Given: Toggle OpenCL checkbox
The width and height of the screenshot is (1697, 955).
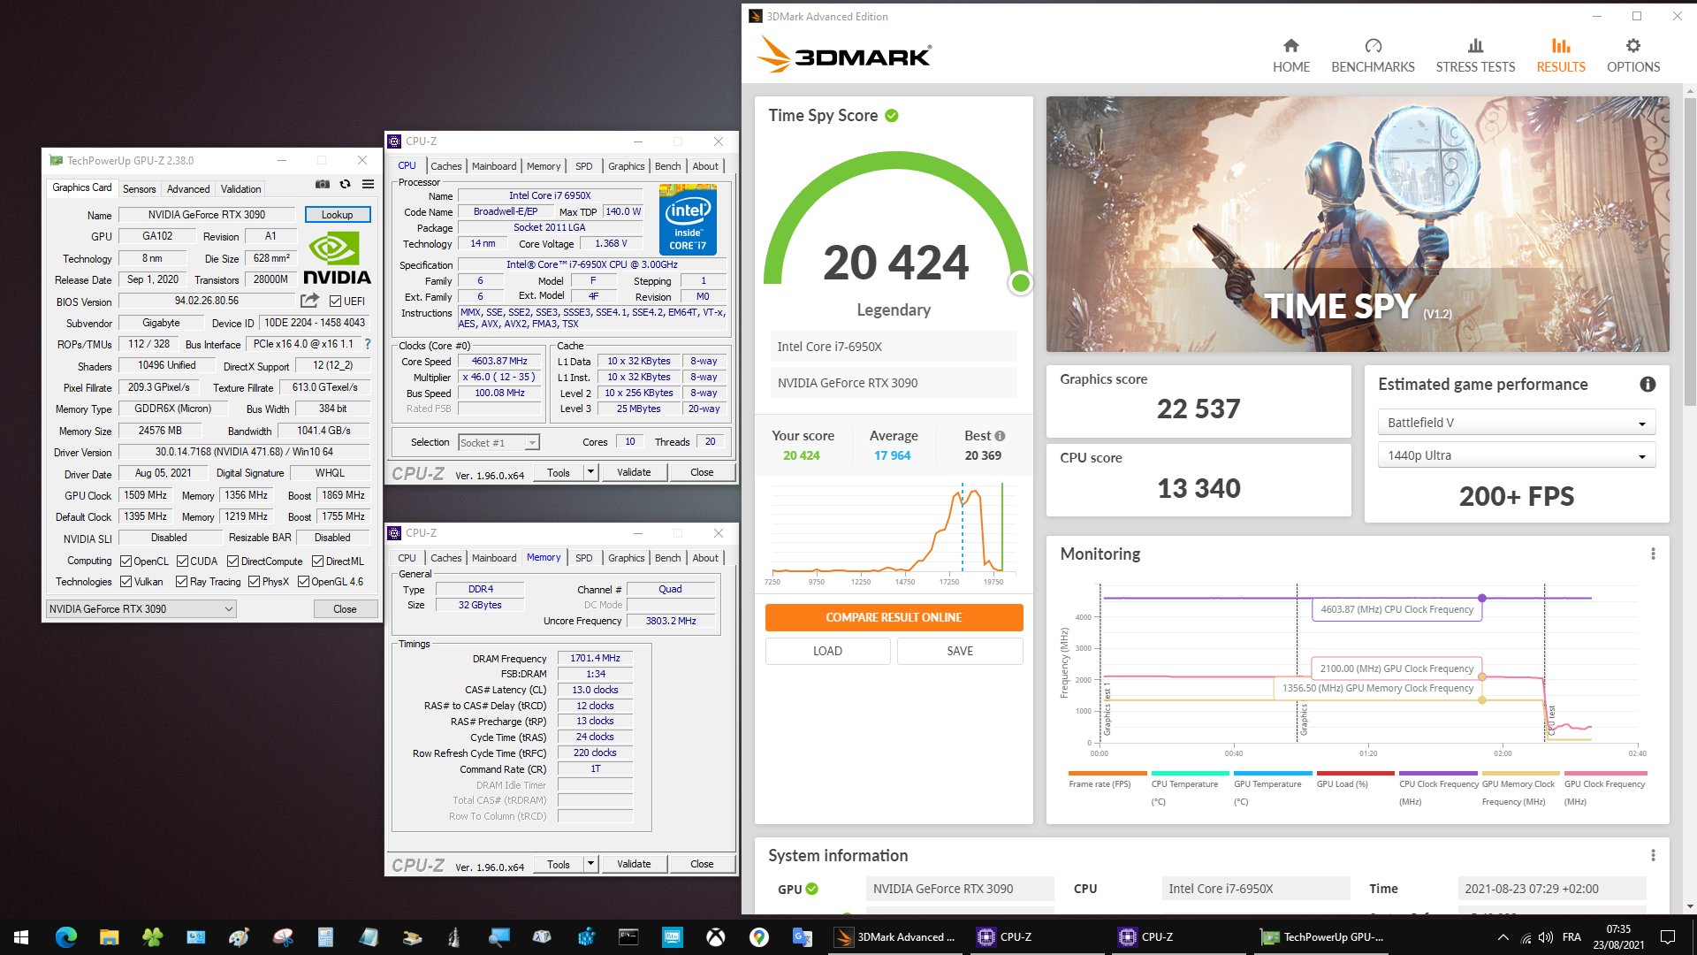Looking at the screenshot, I should [x=126, y=562].
